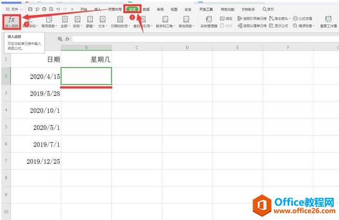
Task: Click cell with date 2020/4/15
Action: point(36,76)
